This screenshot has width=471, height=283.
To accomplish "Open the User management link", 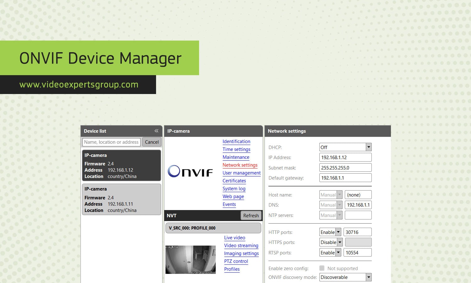I will [241, 173].
